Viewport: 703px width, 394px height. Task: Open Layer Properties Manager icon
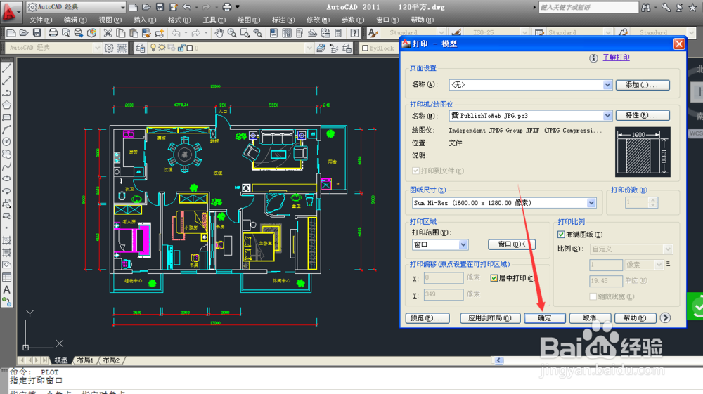[141, 48]
